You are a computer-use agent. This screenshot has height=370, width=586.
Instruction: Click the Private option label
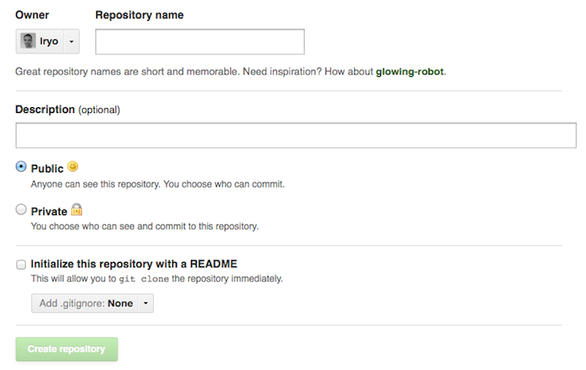tap(49, 212)
